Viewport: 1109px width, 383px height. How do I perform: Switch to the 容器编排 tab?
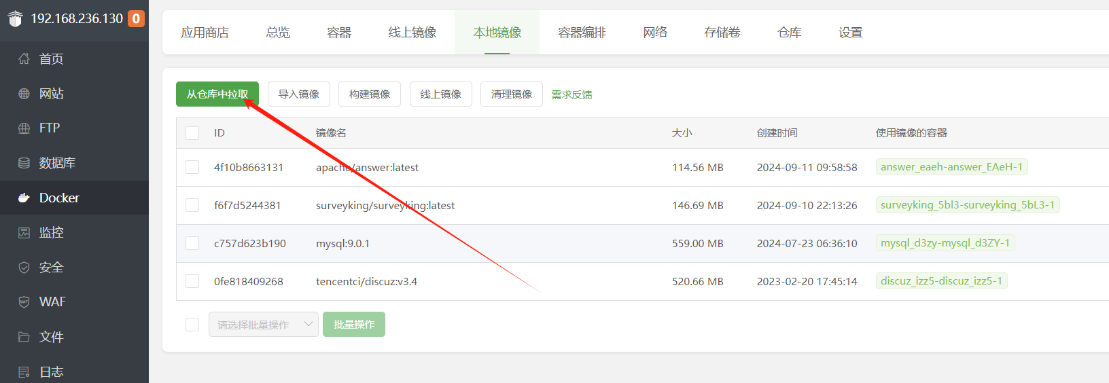pyautogui.click(x=582, y=33)
